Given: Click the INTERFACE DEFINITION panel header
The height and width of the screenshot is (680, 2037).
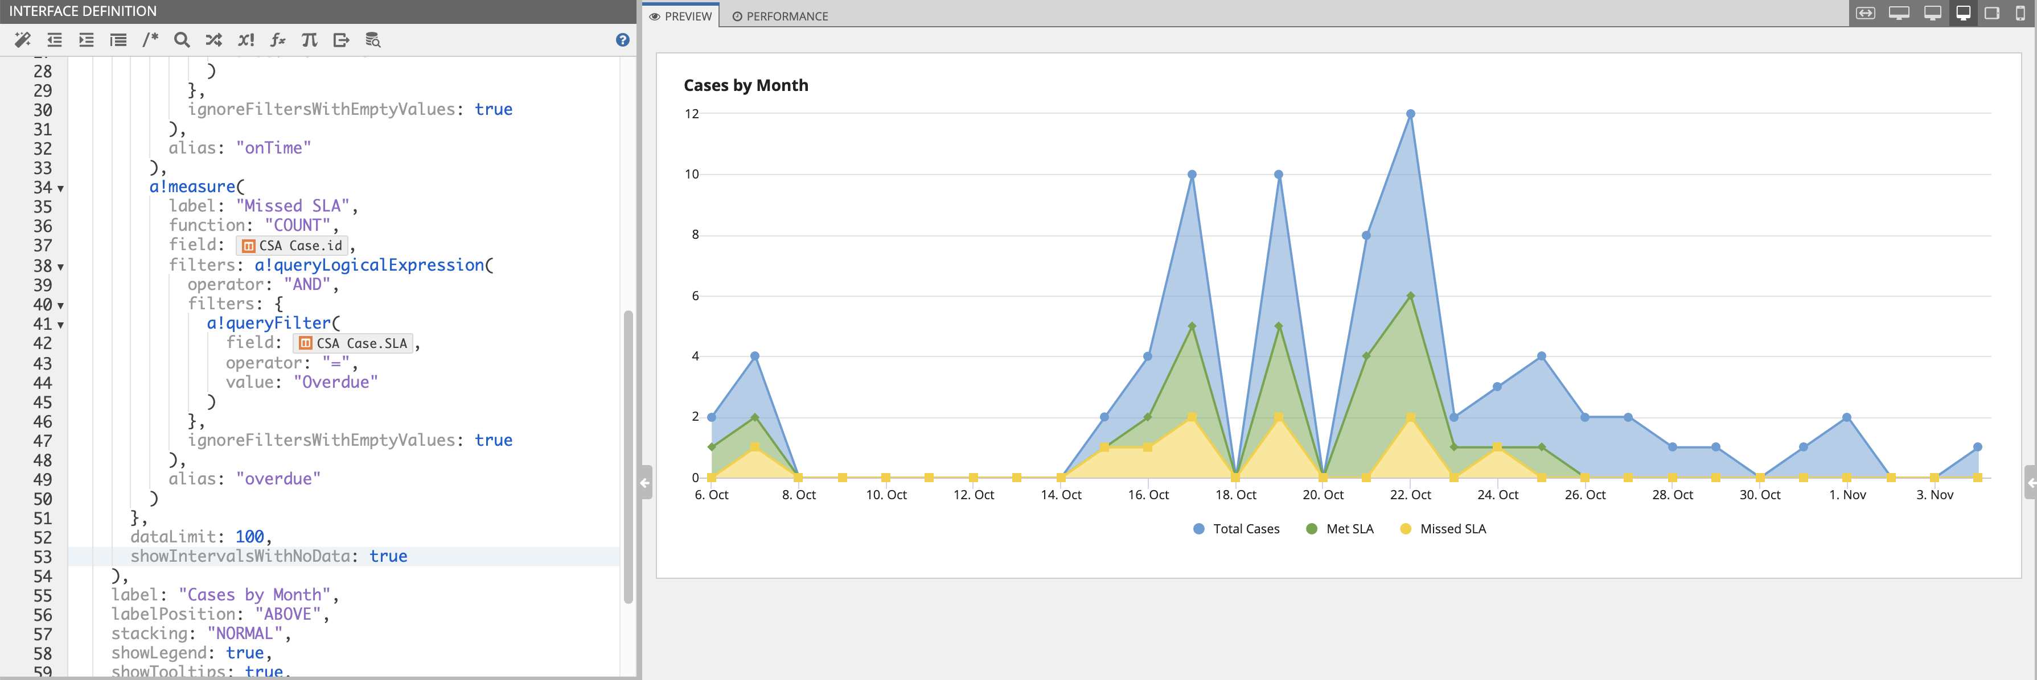Looking at the screenshot, I should click(x=82, y=11).
